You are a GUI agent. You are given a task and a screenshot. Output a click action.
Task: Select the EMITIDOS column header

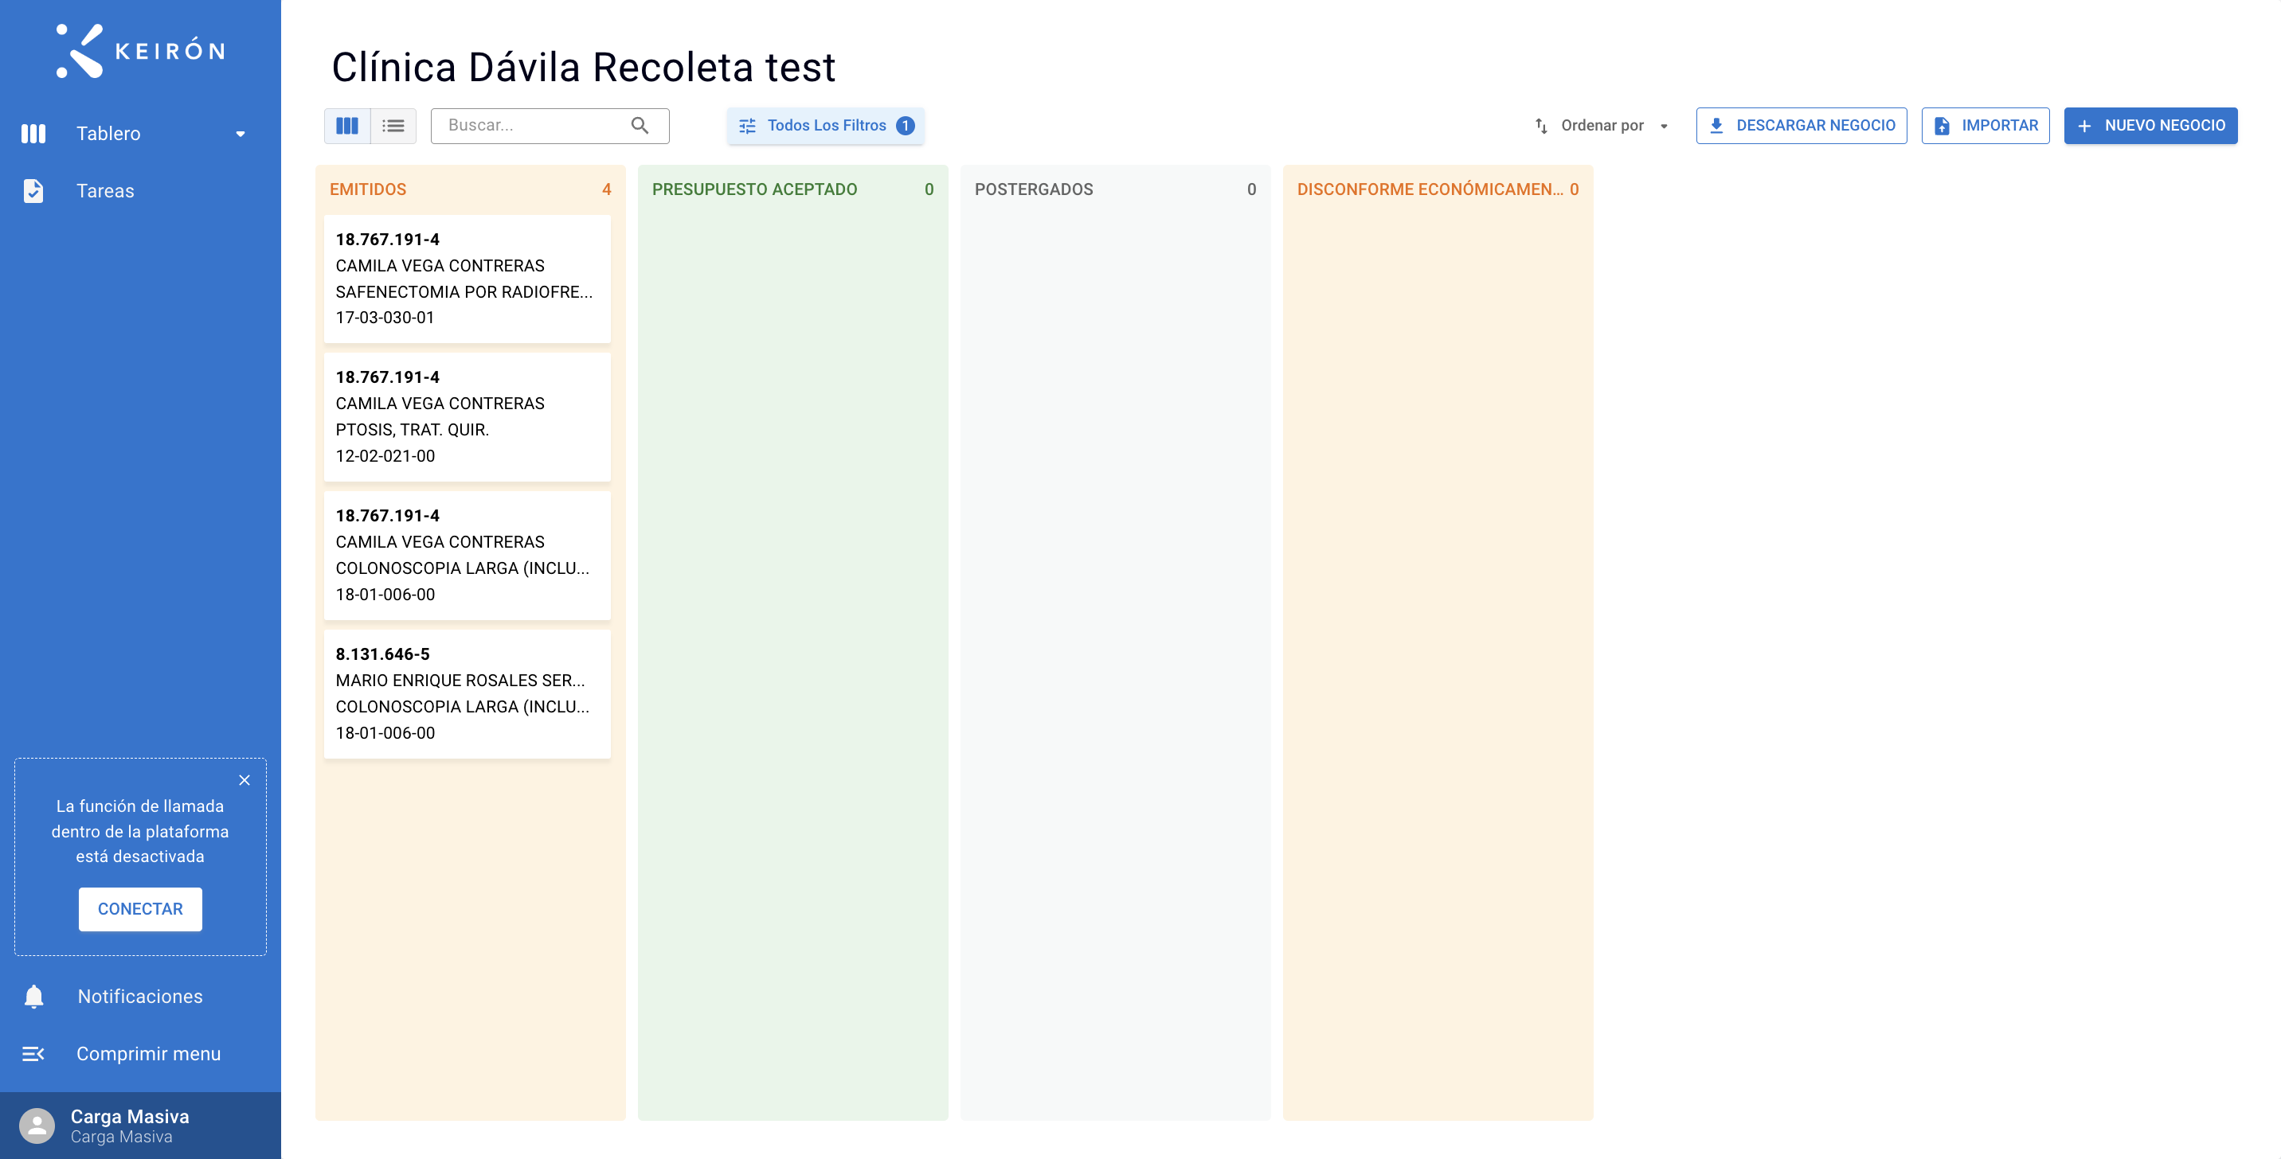point(369,189)
